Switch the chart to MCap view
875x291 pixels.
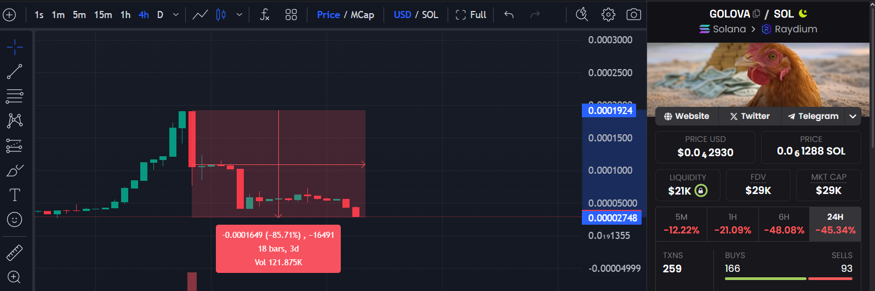point(362,15)
